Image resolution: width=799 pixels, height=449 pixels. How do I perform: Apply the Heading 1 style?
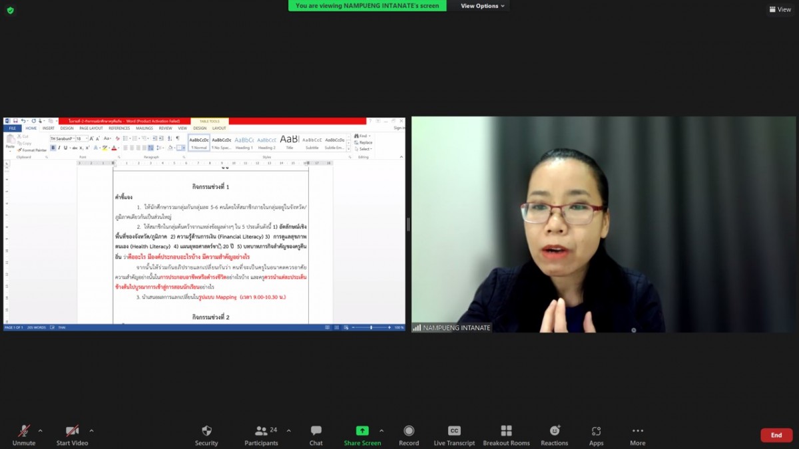point(244,142)
